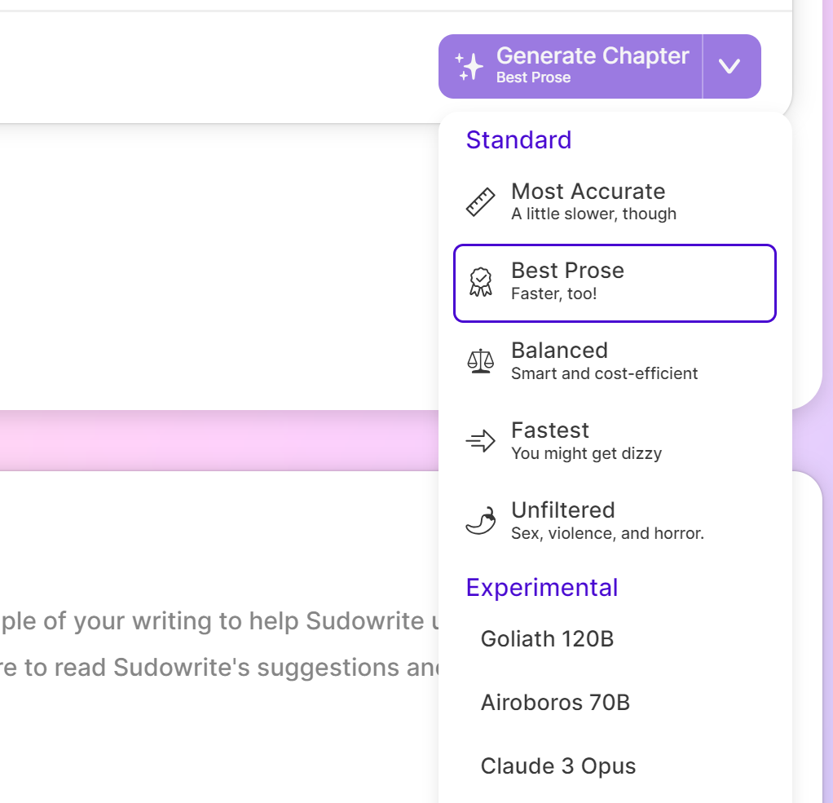Screen dimensions: 833x803
Task: Click the ruler icon for Most Accurate
Action: pos(480,202)
